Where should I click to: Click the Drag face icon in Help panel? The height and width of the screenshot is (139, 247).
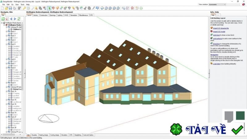[x=211, y=43]
